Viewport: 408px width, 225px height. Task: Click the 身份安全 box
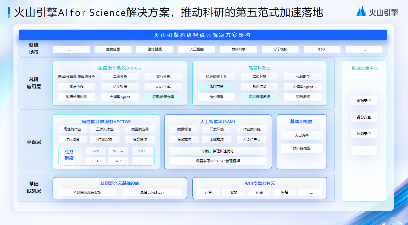364,117
